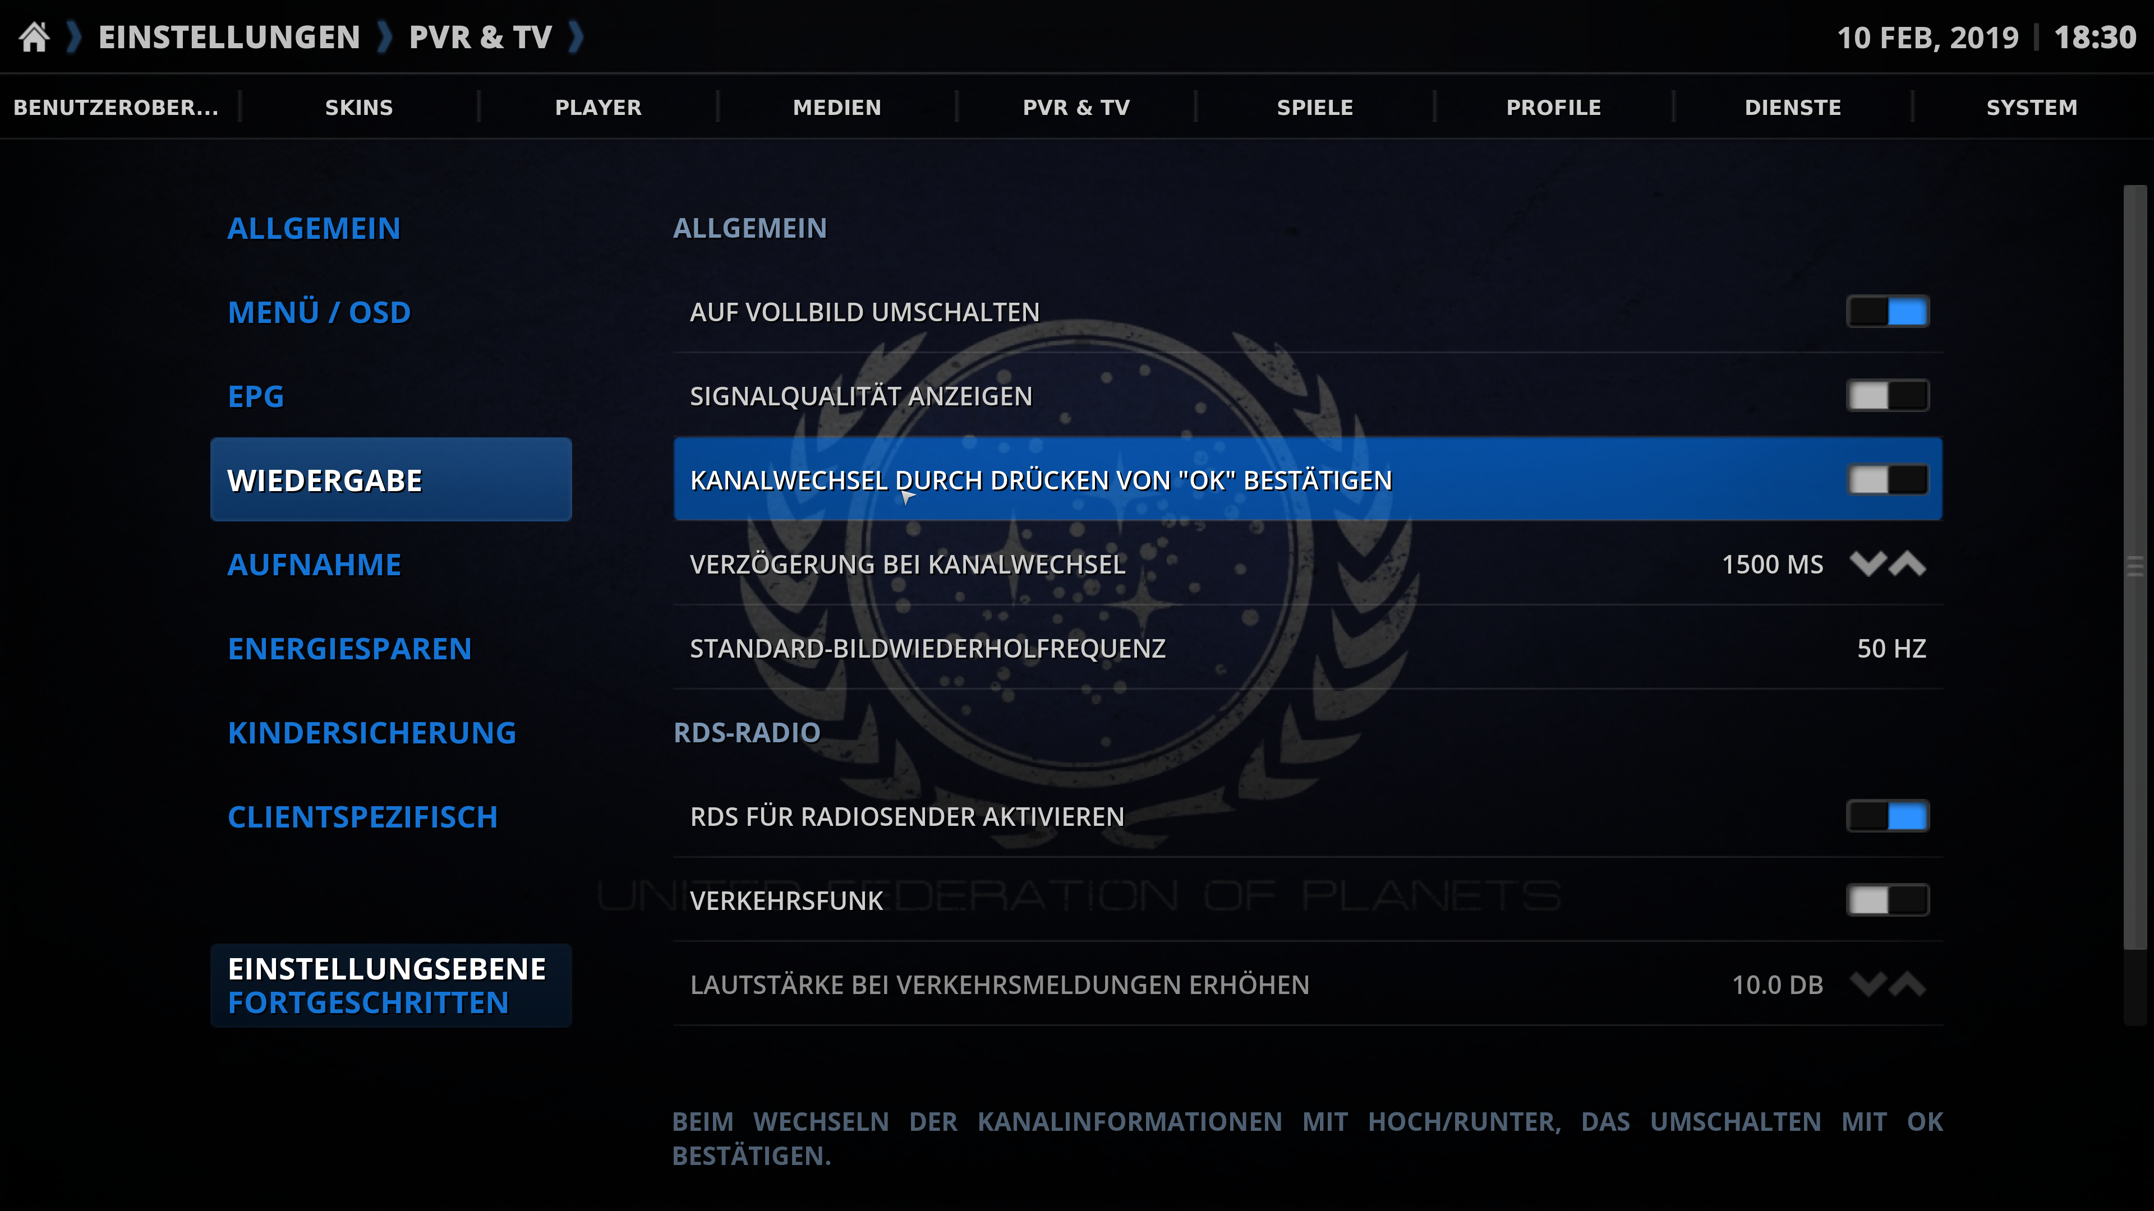Select the PVR & TV tab
This screenshot has height=1211, width=2154.
(1076, 107)
